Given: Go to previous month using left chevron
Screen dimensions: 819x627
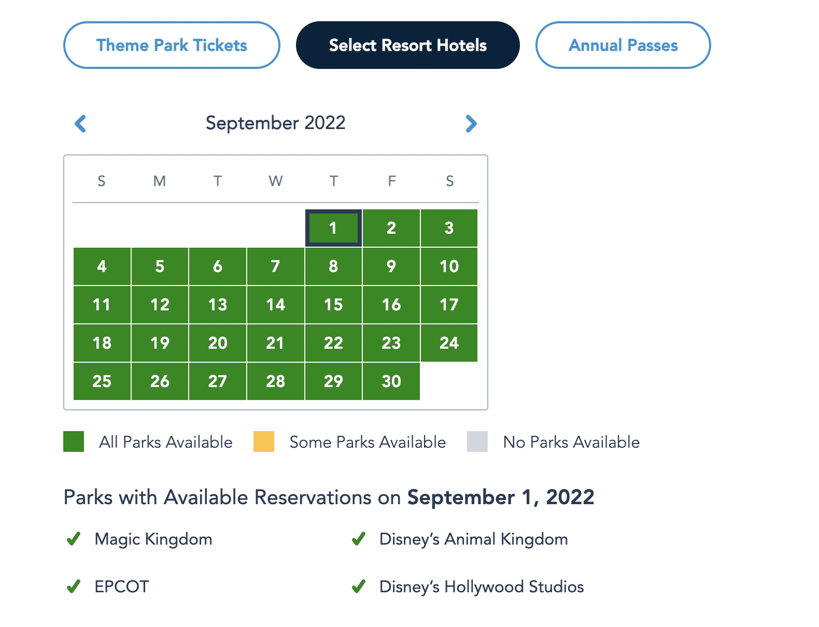Looking at the screenshot, I should [80, 124].
